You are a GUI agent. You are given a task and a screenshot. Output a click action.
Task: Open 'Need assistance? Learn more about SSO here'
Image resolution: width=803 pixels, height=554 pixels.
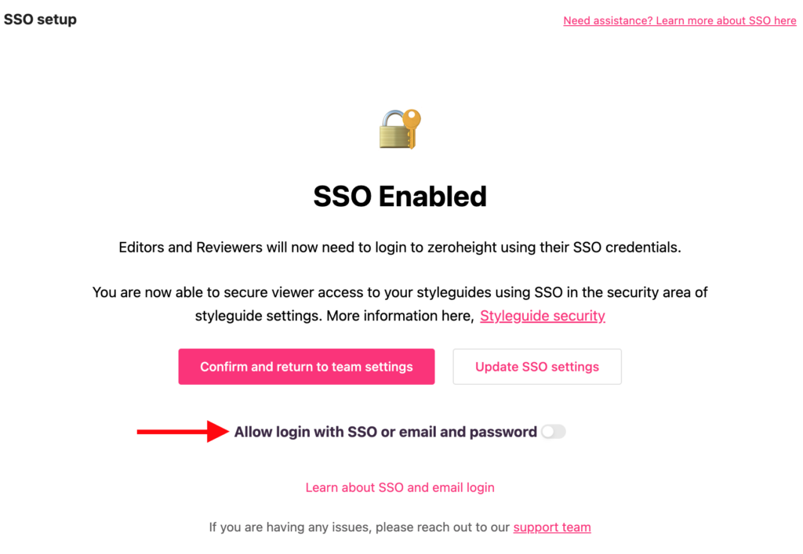coord(680,20)
